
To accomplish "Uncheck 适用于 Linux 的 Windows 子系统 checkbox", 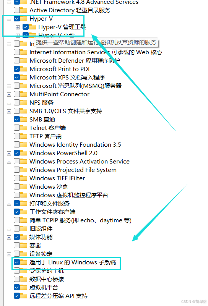I will click(x=17, y=262).
